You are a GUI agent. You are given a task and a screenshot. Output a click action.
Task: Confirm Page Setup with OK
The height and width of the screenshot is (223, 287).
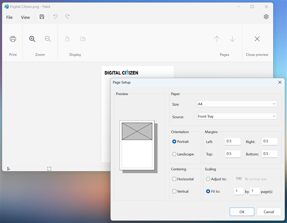(x=242, y=212)
